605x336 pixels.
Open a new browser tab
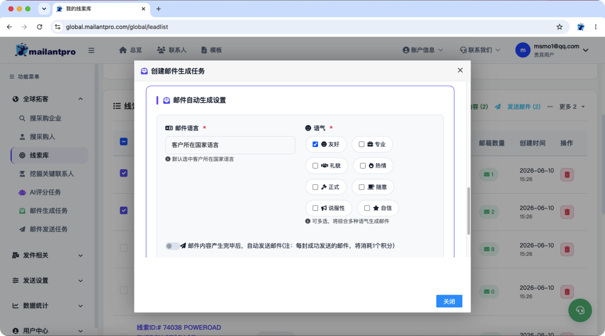click(159, 9)
